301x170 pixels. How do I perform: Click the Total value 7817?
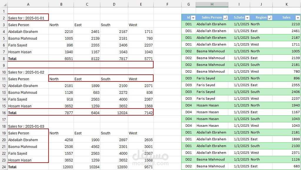coord(123,59)
